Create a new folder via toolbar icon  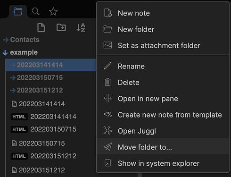[x=61, y=27]
